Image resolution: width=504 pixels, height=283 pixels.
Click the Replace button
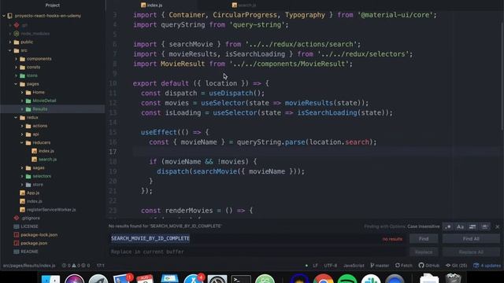[424, 252]
